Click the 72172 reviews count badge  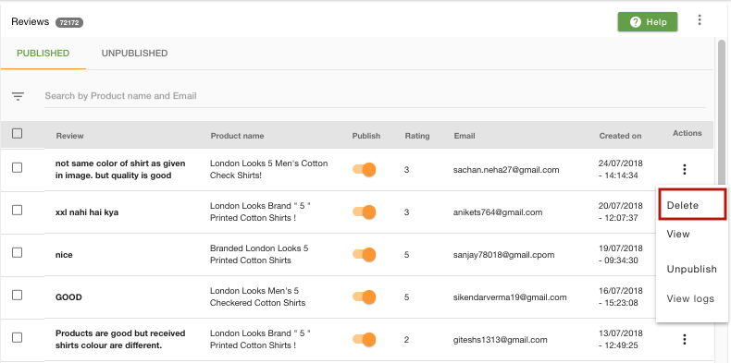point(69,22)
